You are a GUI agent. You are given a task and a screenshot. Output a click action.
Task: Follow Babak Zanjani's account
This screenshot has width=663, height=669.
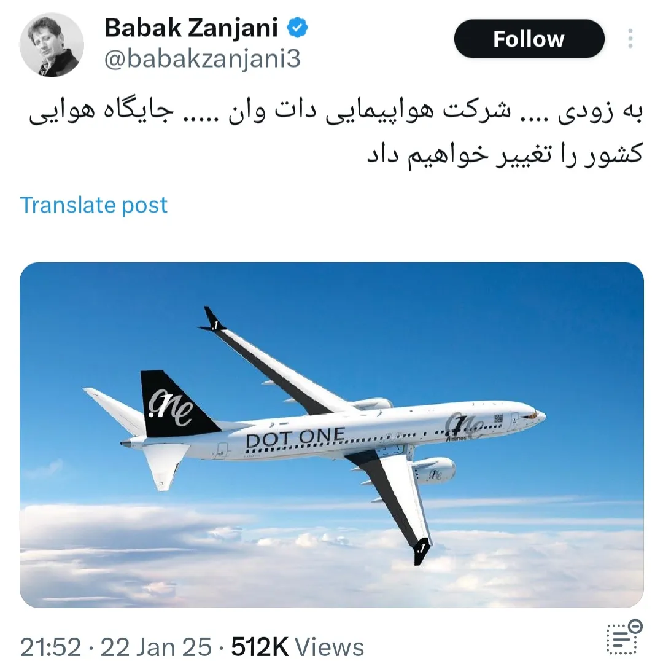[x=529, y=39]
